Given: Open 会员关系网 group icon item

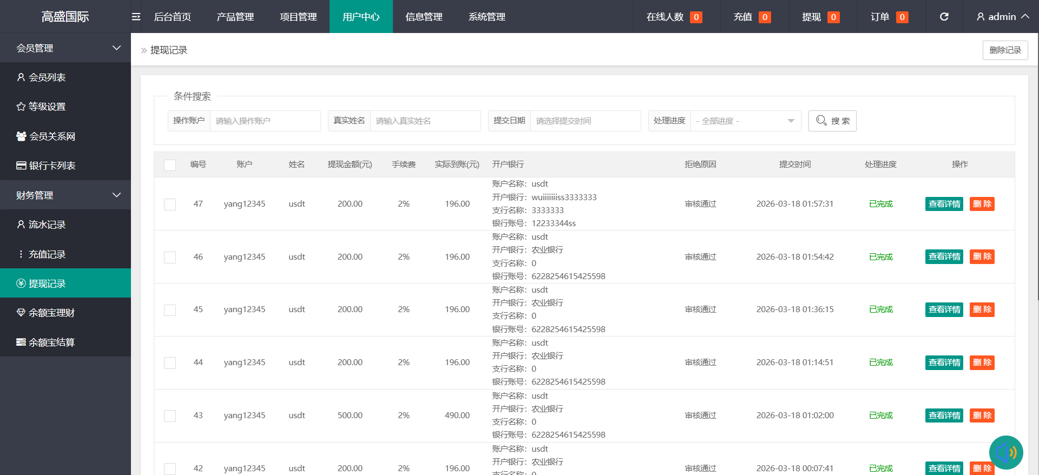Looking at the screenshot, I should point(21,136).
